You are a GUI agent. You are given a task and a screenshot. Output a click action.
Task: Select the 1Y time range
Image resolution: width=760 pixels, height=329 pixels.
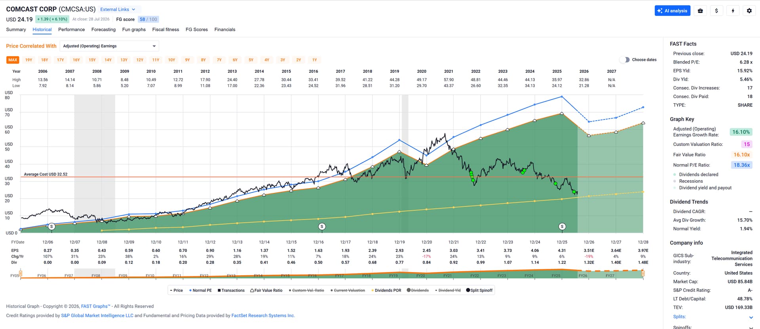(314, 60)
